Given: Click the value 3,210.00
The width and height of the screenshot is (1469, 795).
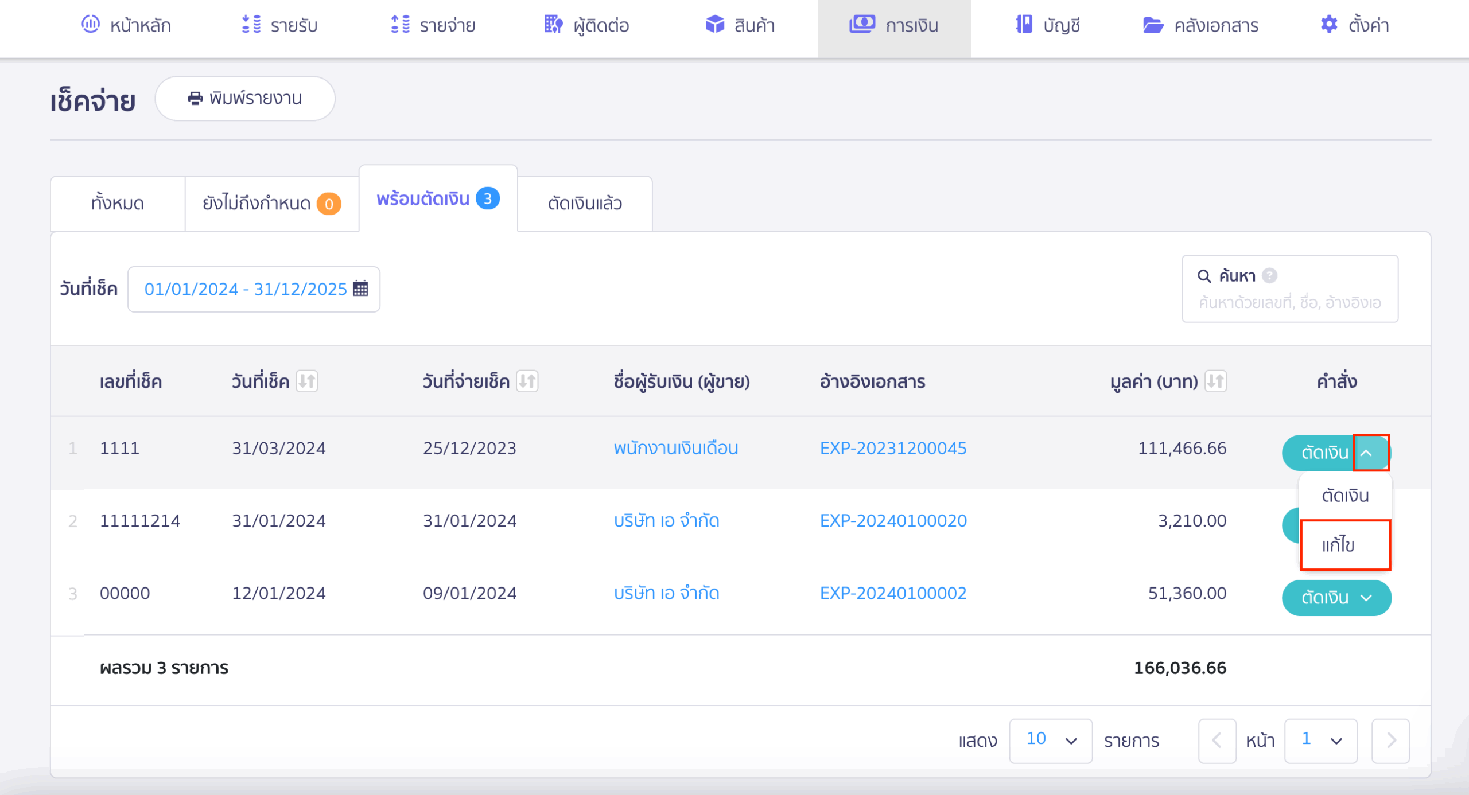Looking at the screenshot, I should pyautogui.click(x=1192, y=521).
